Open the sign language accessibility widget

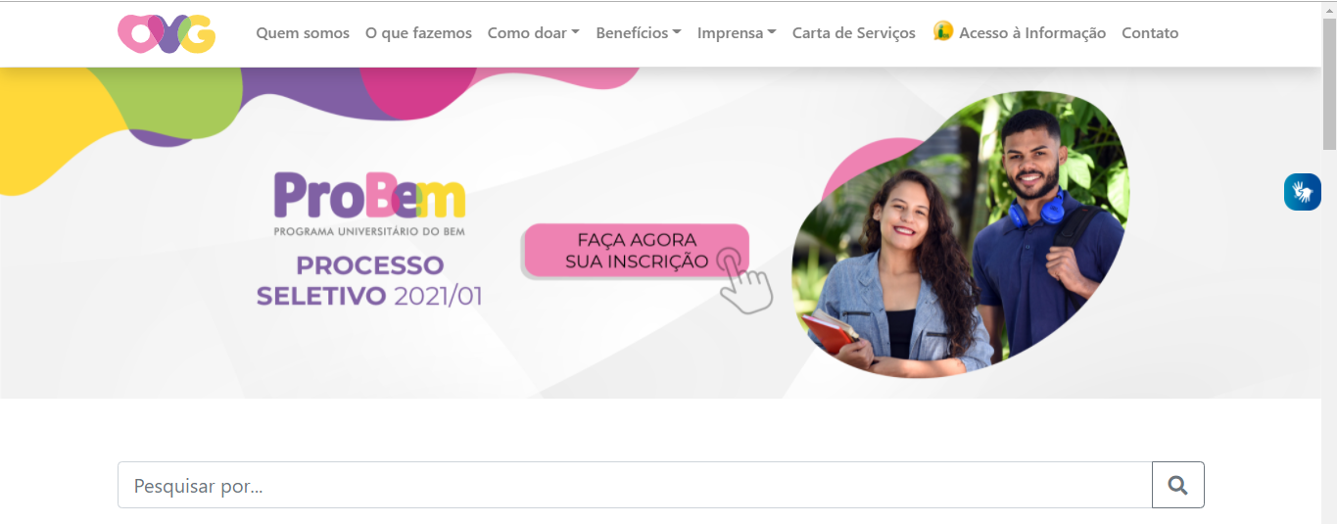[x=1303, y=191]
